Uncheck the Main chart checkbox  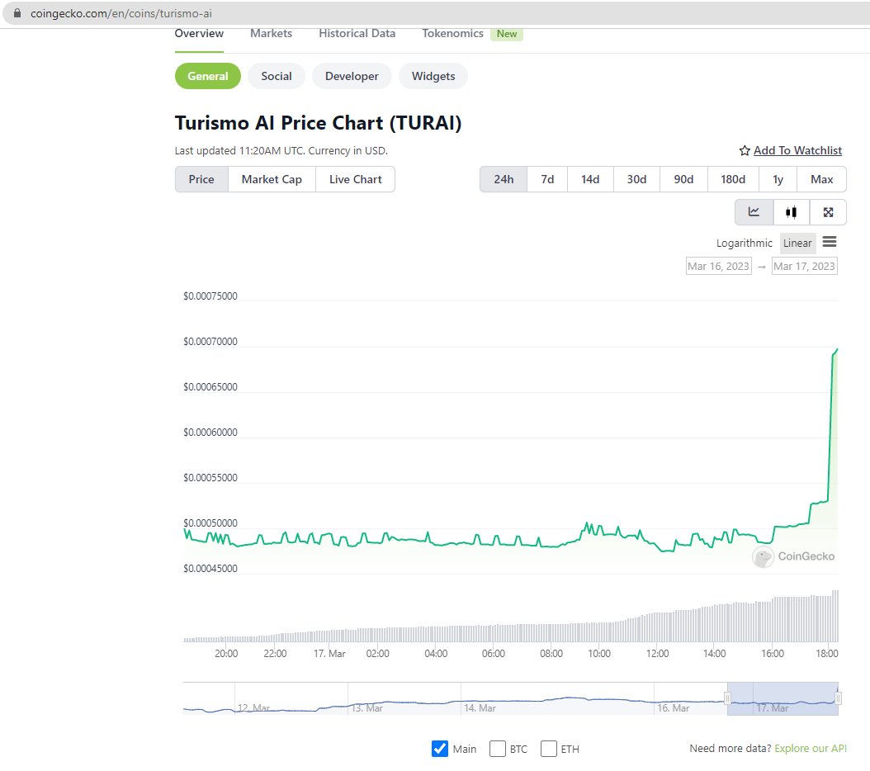437,749
